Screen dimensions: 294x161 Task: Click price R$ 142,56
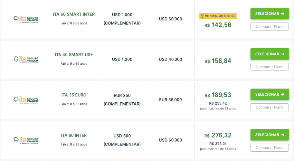click(218, 25)
